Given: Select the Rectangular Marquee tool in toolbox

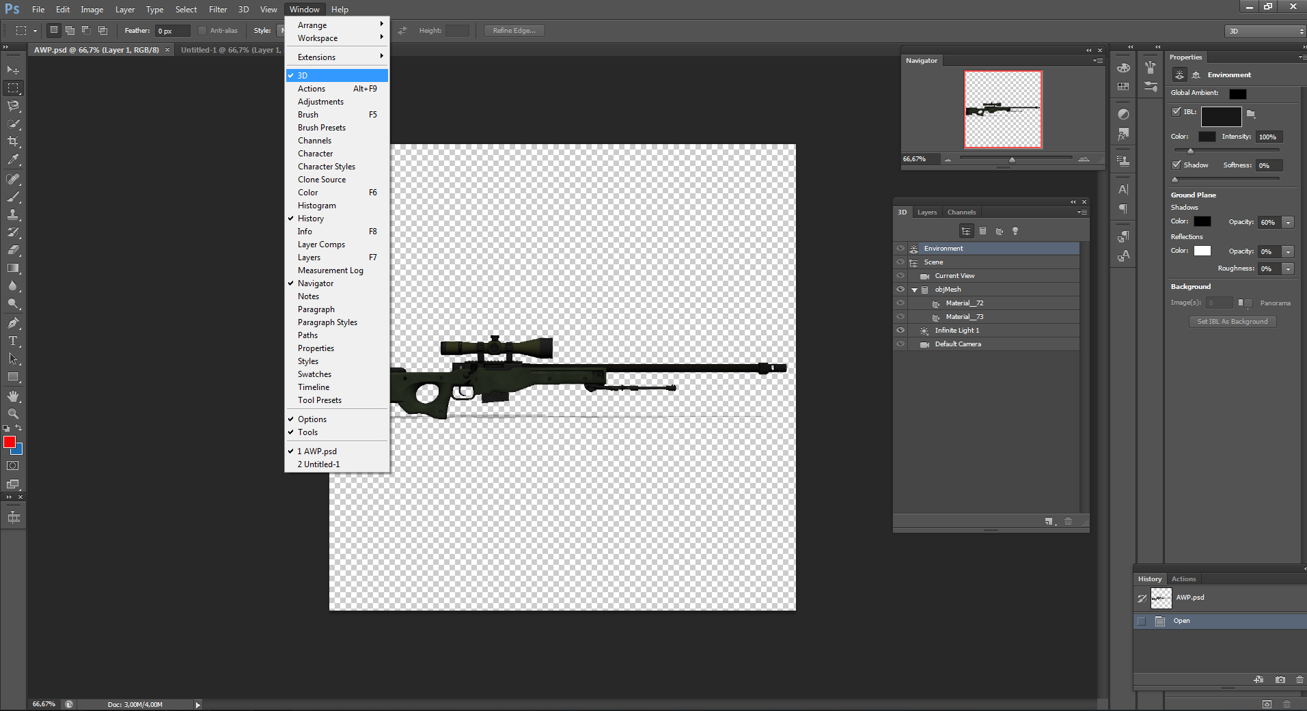Looking at the screenshot, I should [13, 88].
